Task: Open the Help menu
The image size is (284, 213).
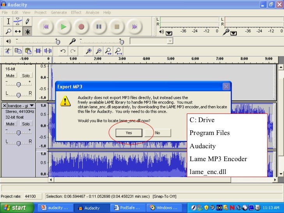Action: (107, 12)
